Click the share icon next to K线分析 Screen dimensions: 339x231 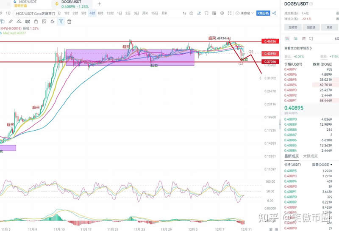point(275,14)
